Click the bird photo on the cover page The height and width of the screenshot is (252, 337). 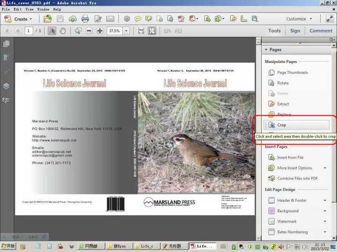(196, 142)
